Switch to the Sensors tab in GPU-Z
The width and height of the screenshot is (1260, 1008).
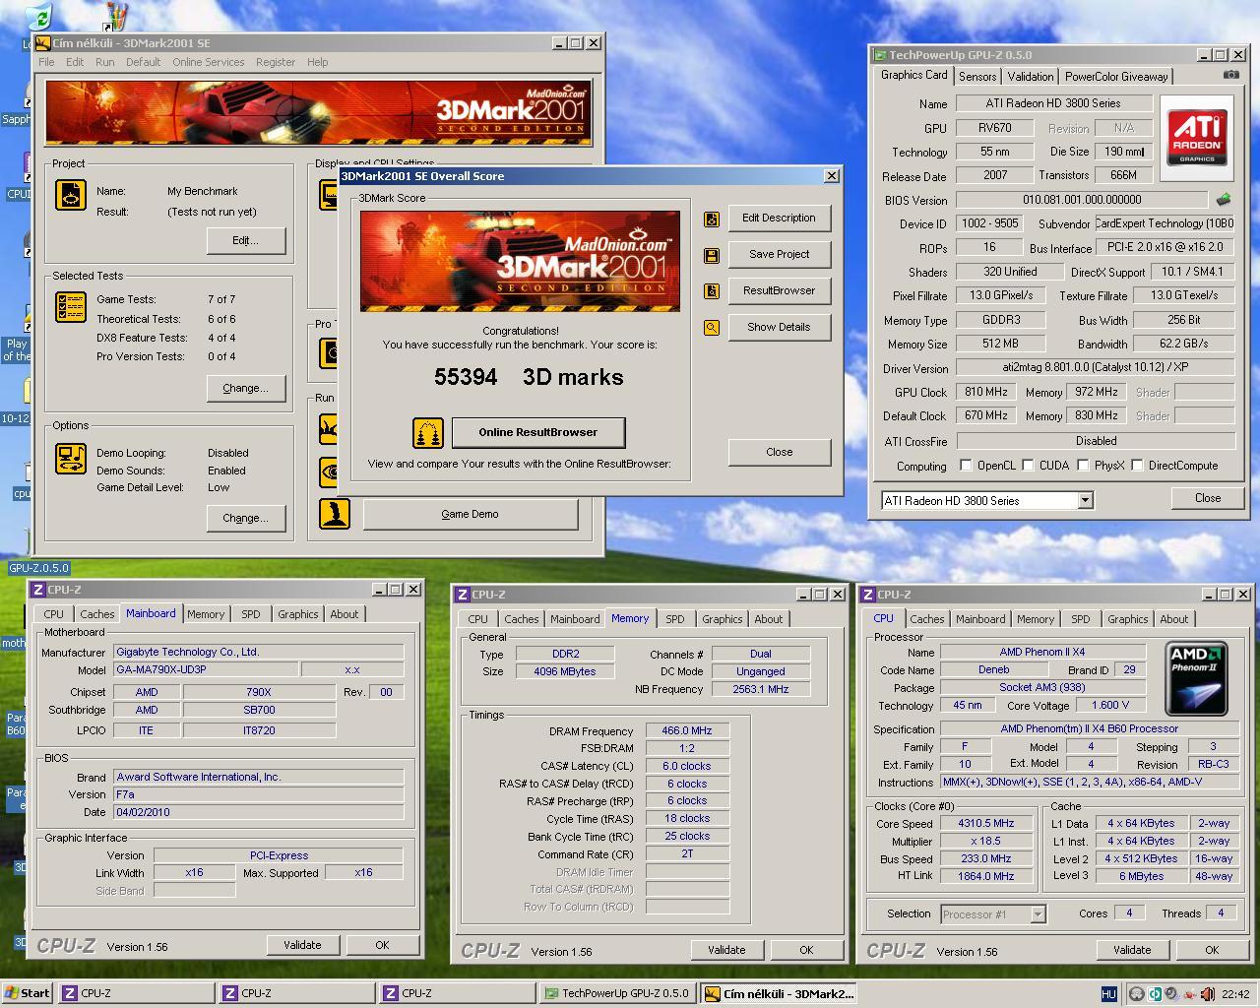[x=977, y=77]
